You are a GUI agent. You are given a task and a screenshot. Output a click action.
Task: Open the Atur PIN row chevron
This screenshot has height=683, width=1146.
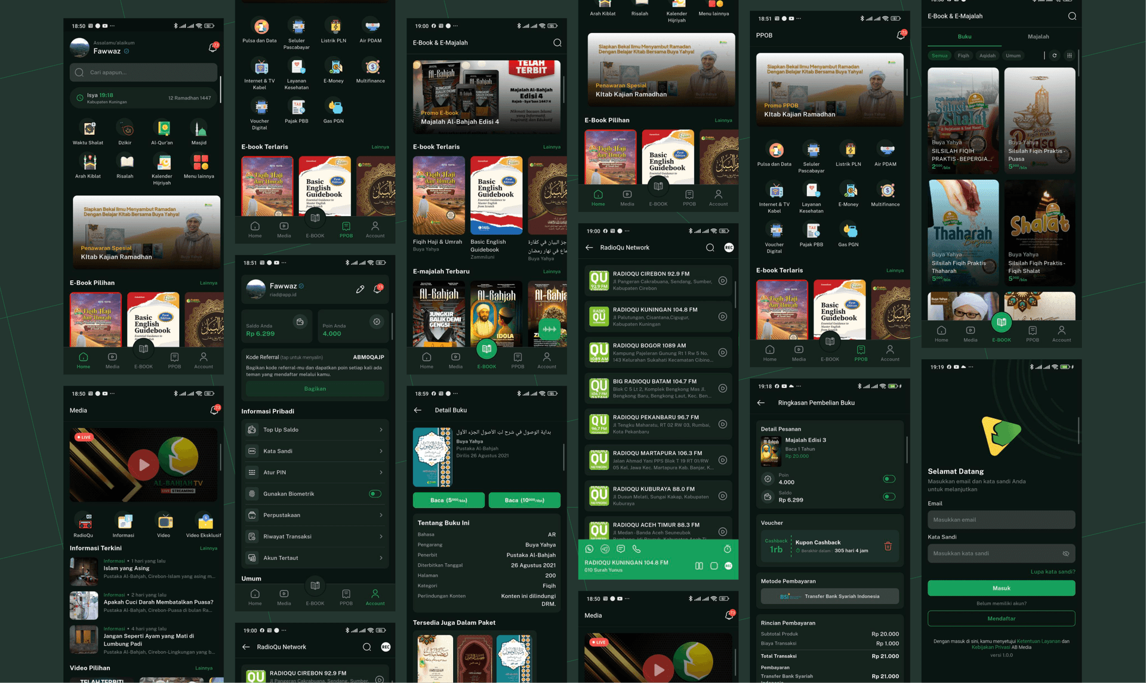[x=381, y=472]
